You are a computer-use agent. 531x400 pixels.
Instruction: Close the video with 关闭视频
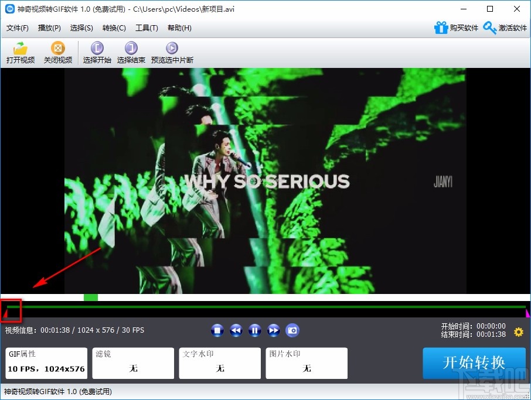pyautogui.click(x=58, y=53)
